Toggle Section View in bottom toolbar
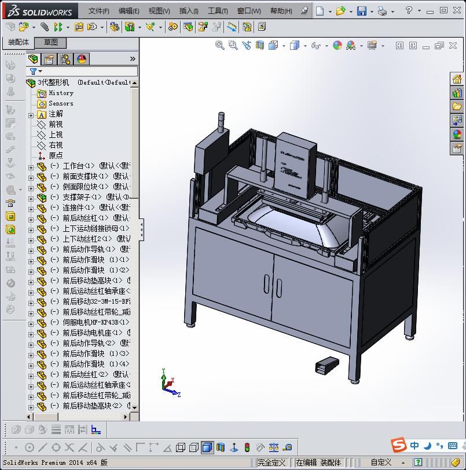Viewport: 466px width, 470px height. click(221, 447)
